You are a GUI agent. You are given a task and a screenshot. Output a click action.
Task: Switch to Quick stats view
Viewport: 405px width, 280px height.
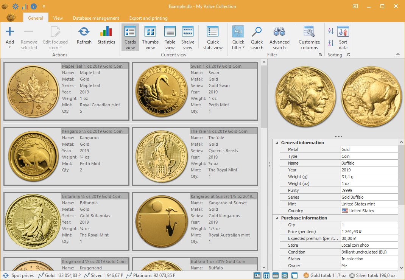[213, 37]
